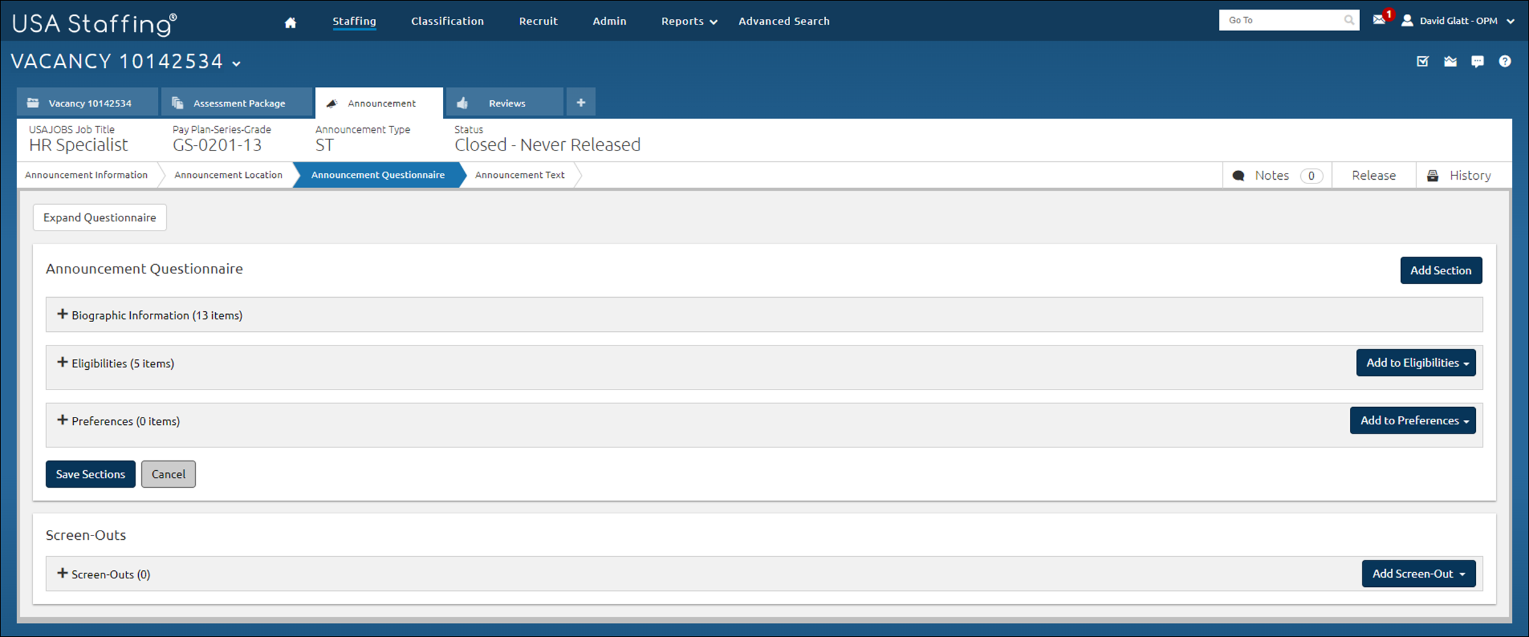Go to Announcement Location step
The height and width of the screenshot is (637, 1529).
(228, 175)
